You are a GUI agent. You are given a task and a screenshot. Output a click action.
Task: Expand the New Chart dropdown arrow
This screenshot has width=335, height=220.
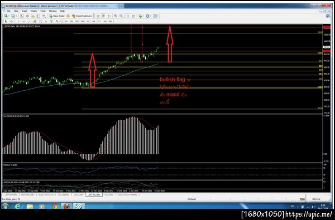click(x=9, y=16)
